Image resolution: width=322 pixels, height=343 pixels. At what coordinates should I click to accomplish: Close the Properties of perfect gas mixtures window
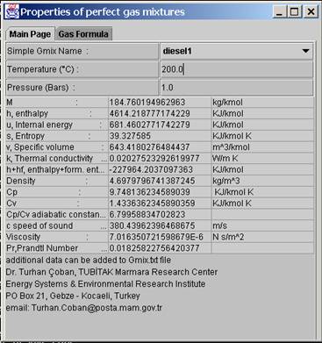(x=310, y=12)
